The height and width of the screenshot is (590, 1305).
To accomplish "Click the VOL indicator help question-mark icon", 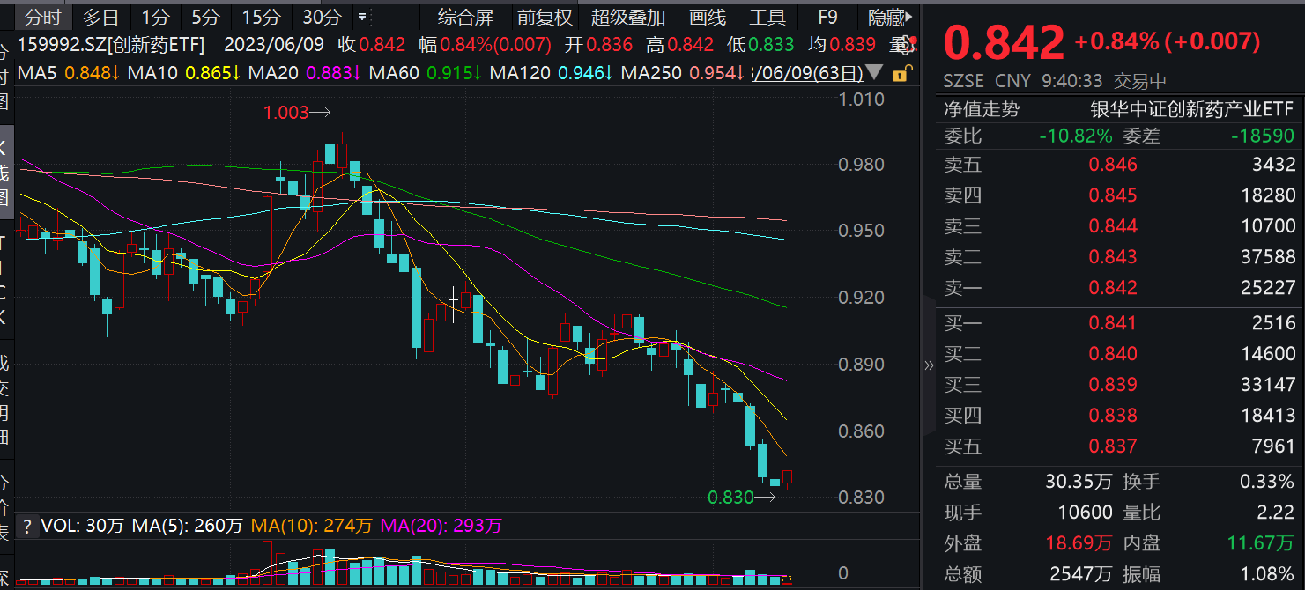I will click(27, 527).
